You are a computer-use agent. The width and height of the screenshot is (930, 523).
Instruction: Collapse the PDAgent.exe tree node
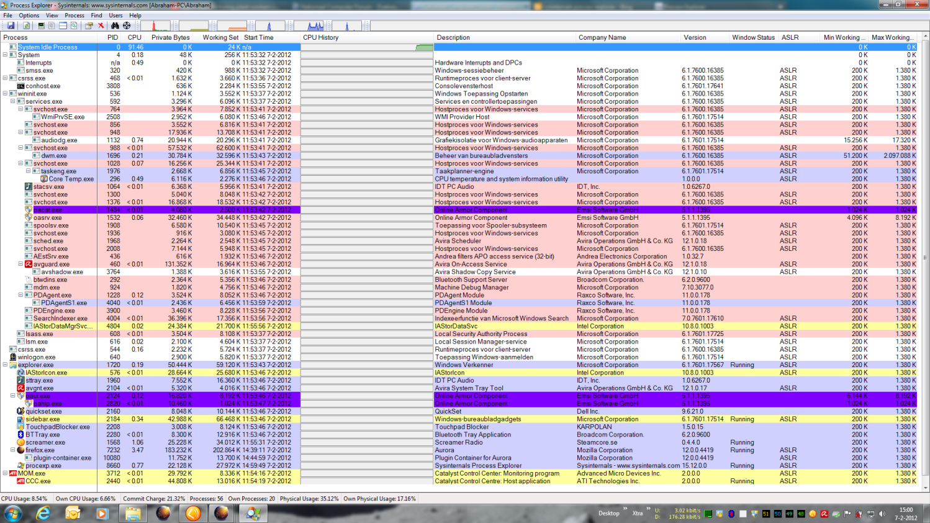point(20,295)
